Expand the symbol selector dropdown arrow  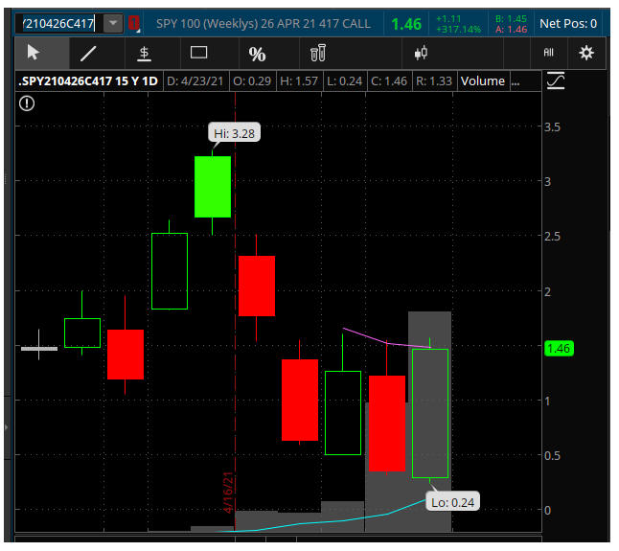(113, 23)
